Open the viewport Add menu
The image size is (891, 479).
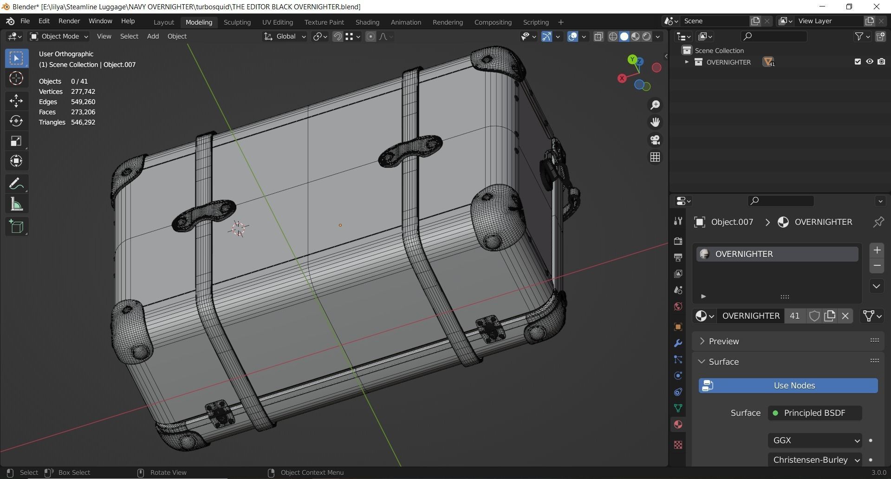pyautogui.click(x=153, y=36)
